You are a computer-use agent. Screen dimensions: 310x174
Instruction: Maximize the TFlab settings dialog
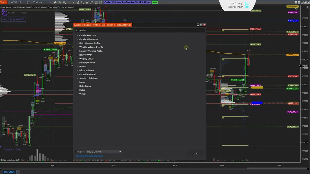click(201, 25)
